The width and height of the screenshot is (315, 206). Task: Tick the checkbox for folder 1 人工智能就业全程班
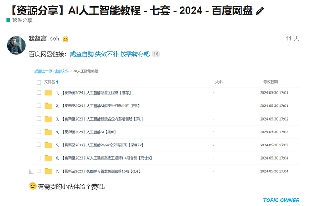(x=39, y=92)
